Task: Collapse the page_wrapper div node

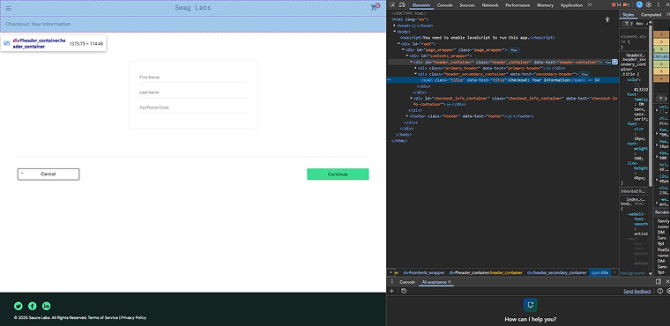Action: coord(404,50)
